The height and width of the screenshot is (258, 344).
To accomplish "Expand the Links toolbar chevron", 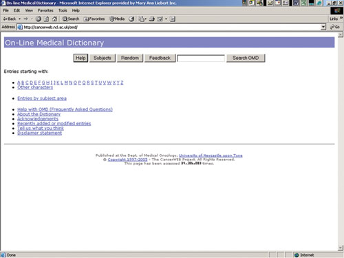I will 341,18.
